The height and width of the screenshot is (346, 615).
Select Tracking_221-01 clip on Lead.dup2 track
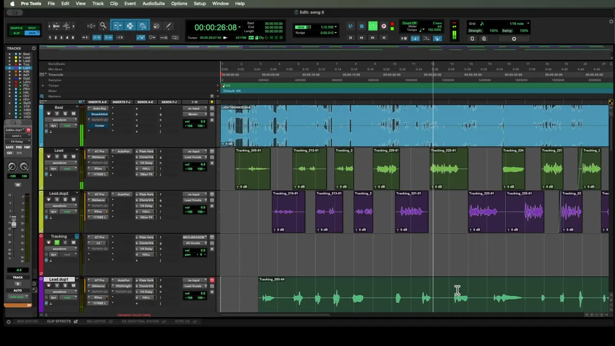click(412, 211)
